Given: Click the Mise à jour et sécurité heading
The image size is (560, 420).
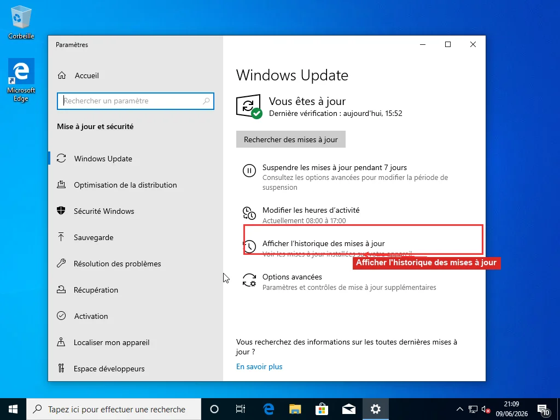Looking at the screenshot, I should [x=95, y=126].
